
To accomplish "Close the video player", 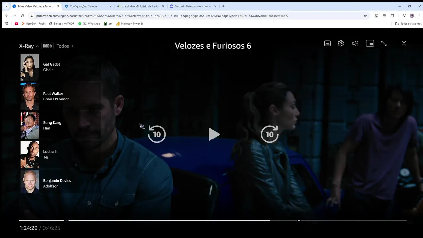I will coord(404,43).
